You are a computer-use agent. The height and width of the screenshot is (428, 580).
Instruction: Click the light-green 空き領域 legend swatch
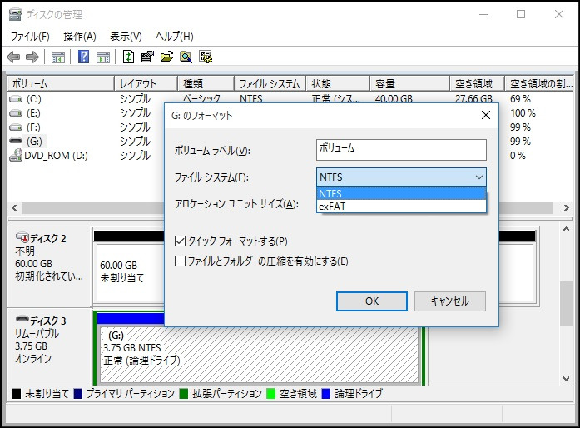271,394
